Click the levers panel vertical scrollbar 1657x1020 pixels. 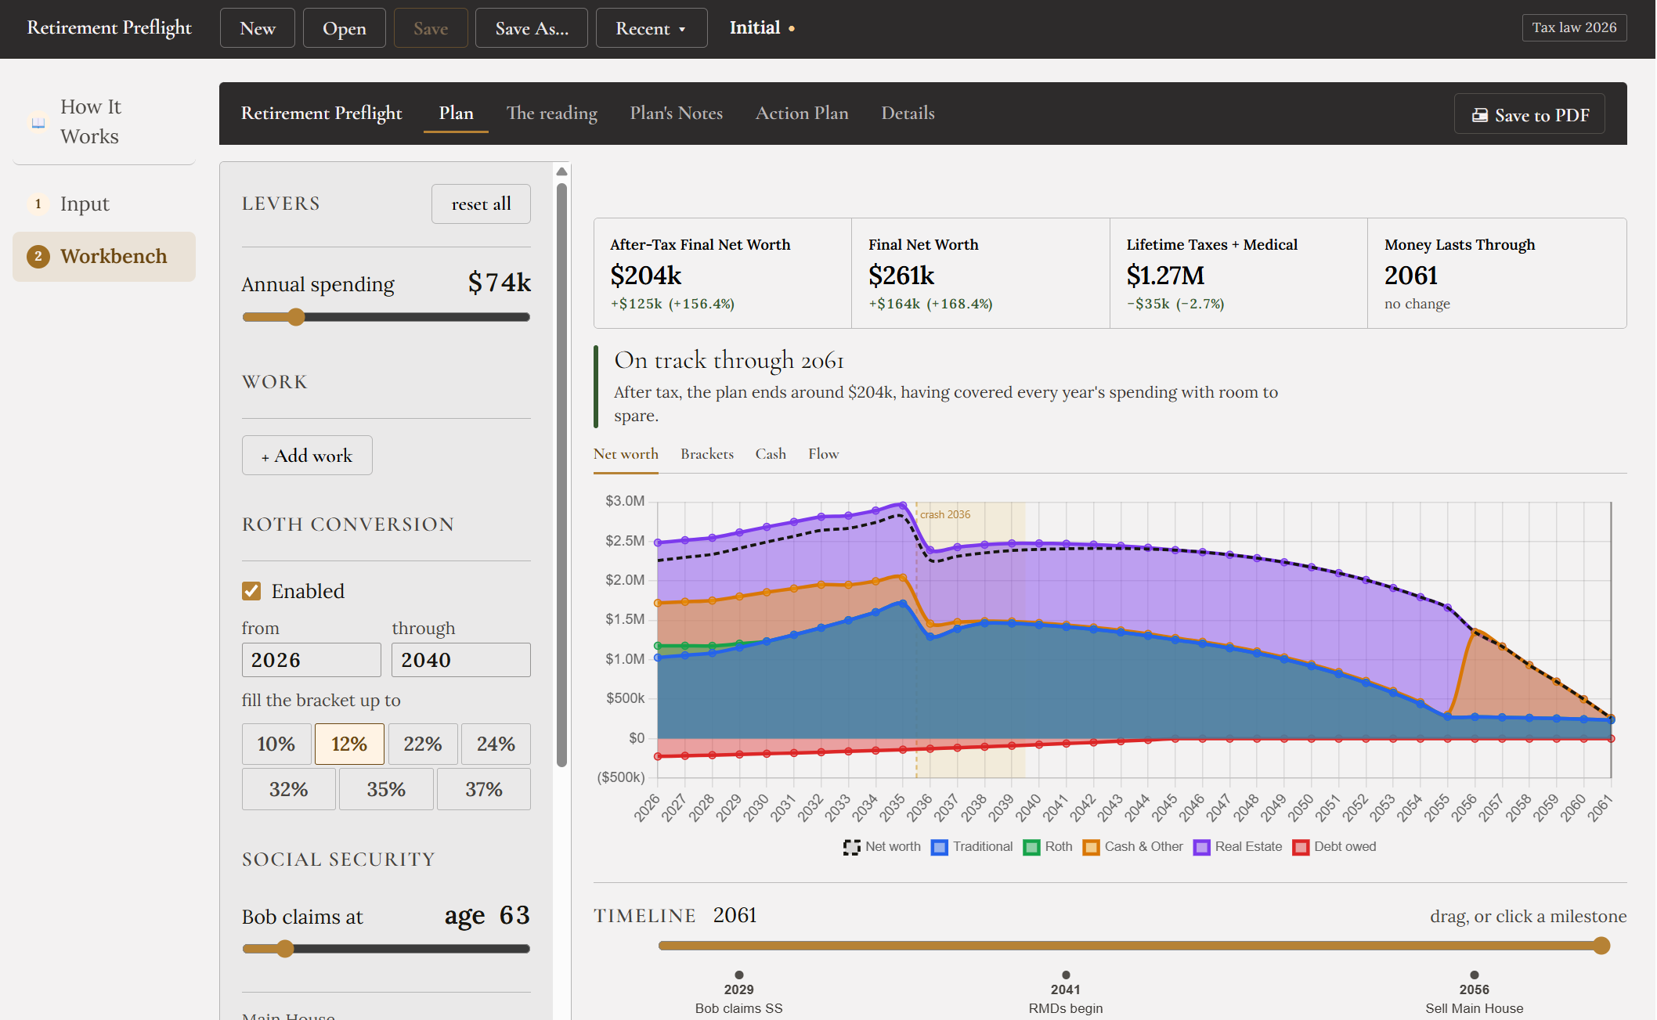561,474
